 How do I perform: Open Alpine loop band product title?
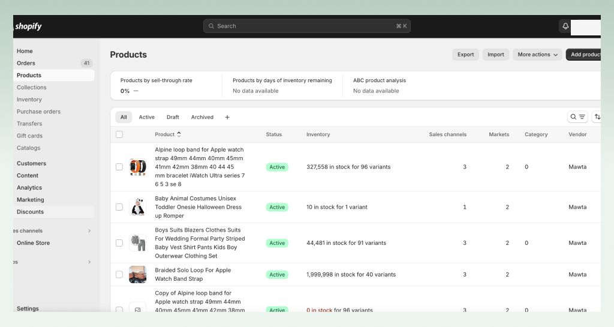200,167
